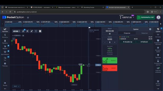This screenshot has height=91, width=163.
Task: Expand the account balance dropdown arrow
Action: [x=133, y=17]
